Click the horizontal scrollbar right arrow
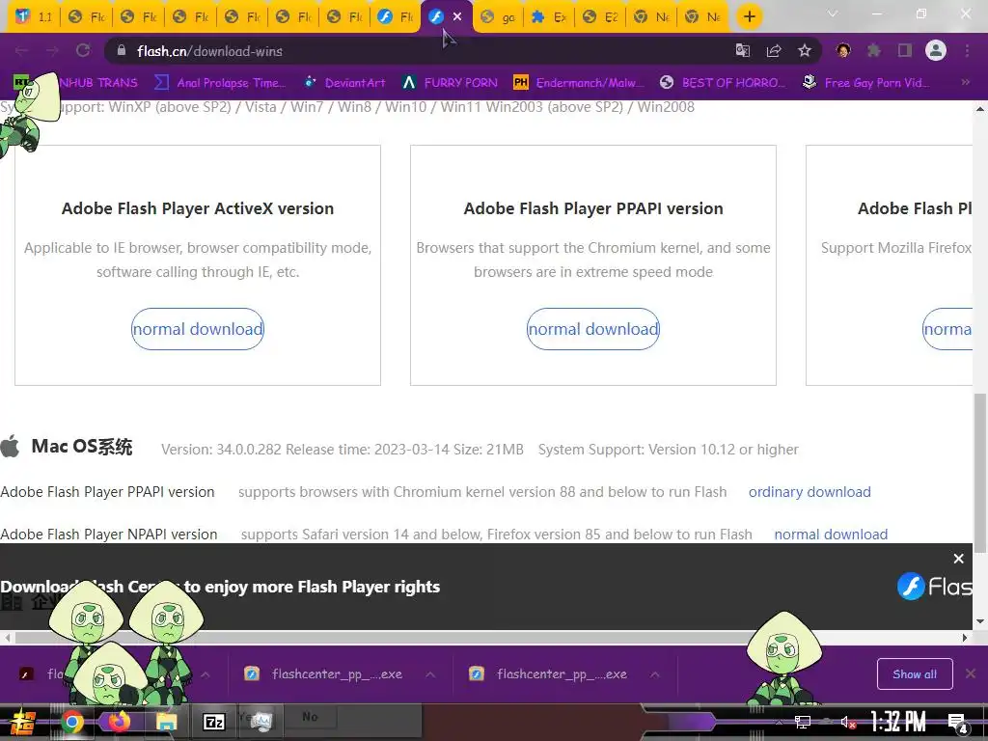The width and height of the screenshot is (988, 741). [x=965, y=638]
